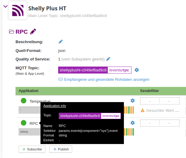Viewport: 186px width, 158px height.
Task: Edit the Quality of Service setting
Action: click(108, 59)
